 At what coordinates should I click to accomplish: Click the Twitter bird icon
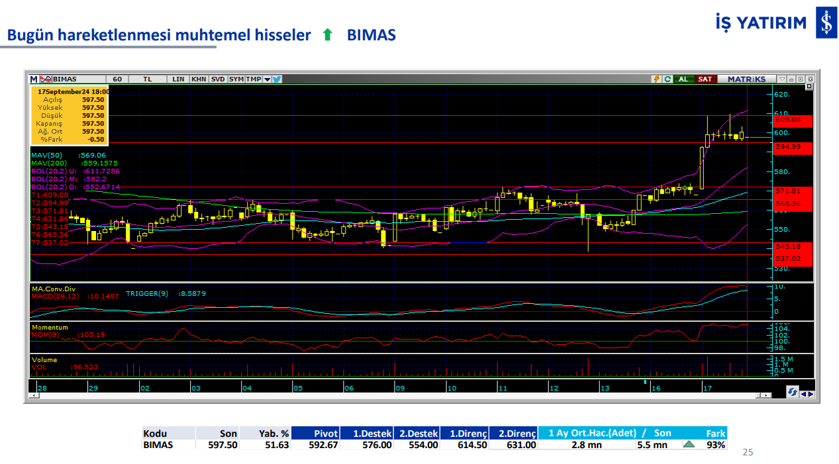coord(277,79)
